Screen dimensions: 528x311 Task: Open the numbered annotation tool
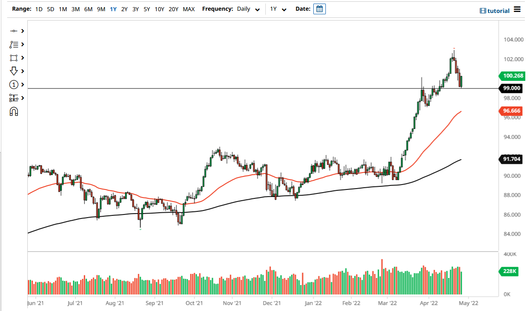click(13, 84)
